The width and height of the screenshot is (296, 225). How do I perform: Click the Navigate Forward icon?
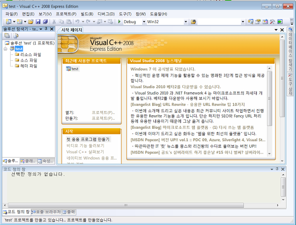pyautogui.click(x=111, y=22)
